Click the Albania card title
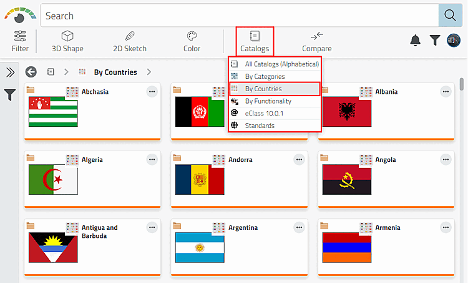This screenshot has width=468, height=283. pos(386,92)
